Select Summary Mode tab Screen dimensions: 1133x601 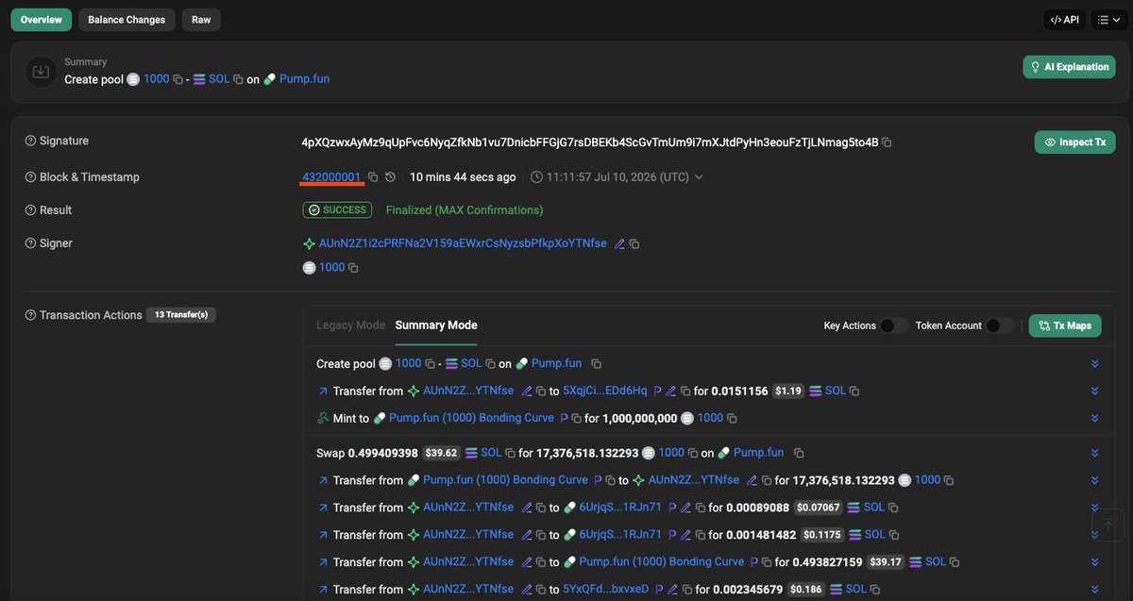(436, 326)
